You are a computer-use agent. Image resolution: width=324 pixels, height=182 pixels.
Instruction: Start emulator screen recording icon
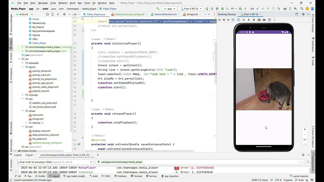pos(264,20)
